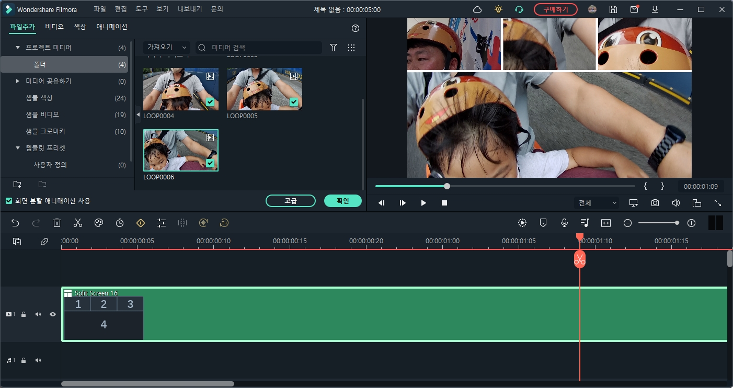Collapse media panel with side arrow
Screen dimensions: 733x388
(138, 114)
